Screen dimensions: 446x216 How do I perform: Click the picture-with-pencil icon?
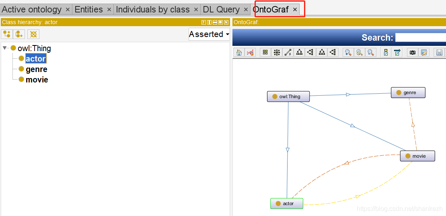point(424,52)
